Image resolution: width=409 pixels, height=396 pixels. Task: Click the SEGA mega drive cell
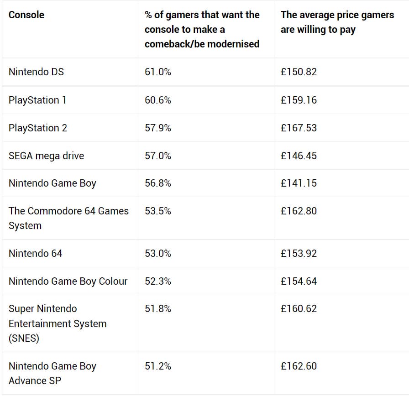point(46,156)
